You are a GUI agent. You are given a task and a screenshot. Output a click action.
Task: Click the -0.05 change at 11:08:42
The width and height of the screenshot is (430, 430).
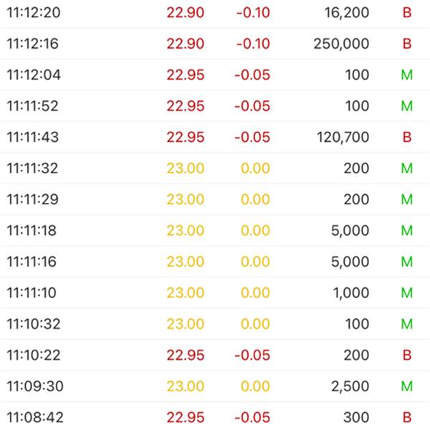[252, 417]
